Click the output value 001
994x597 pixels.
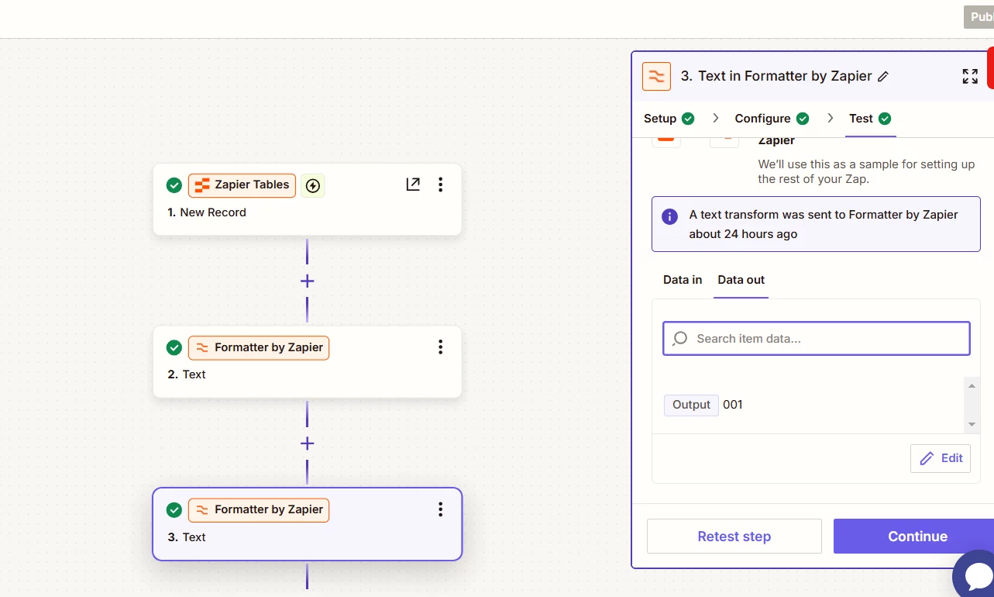[733, 405]
